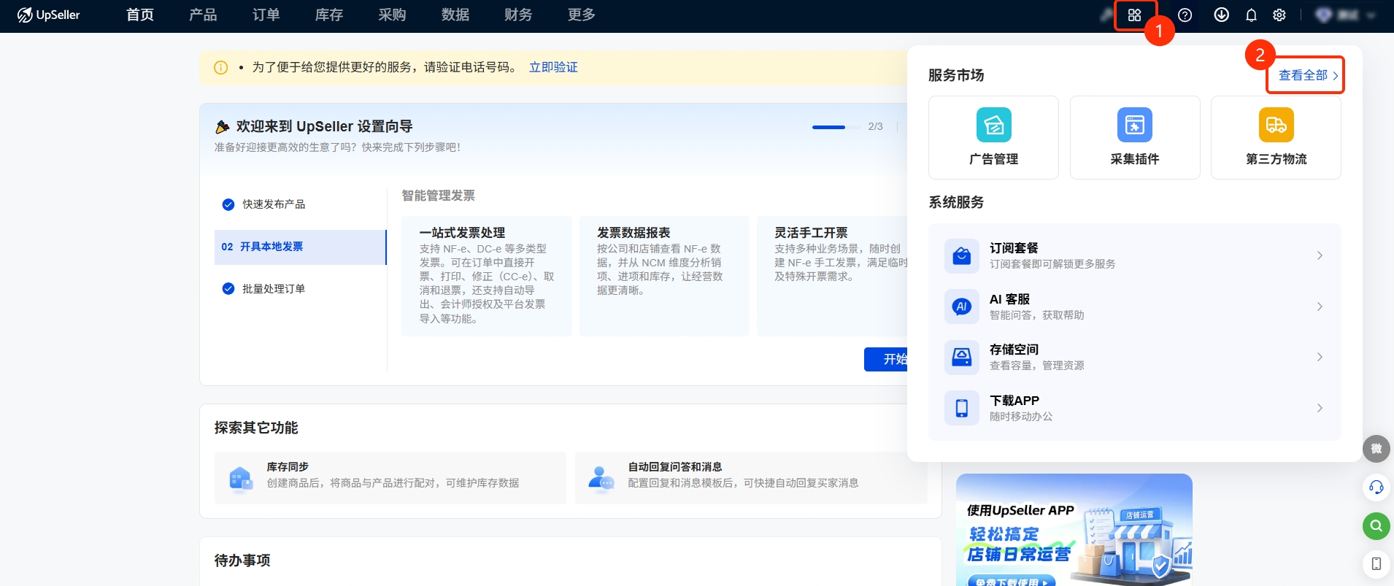
Task: Click the blue 开始 button
Action: [x=886, y=360]
